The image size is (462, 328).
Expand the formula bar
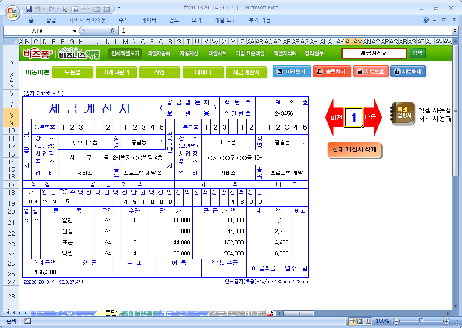point(455,31)
